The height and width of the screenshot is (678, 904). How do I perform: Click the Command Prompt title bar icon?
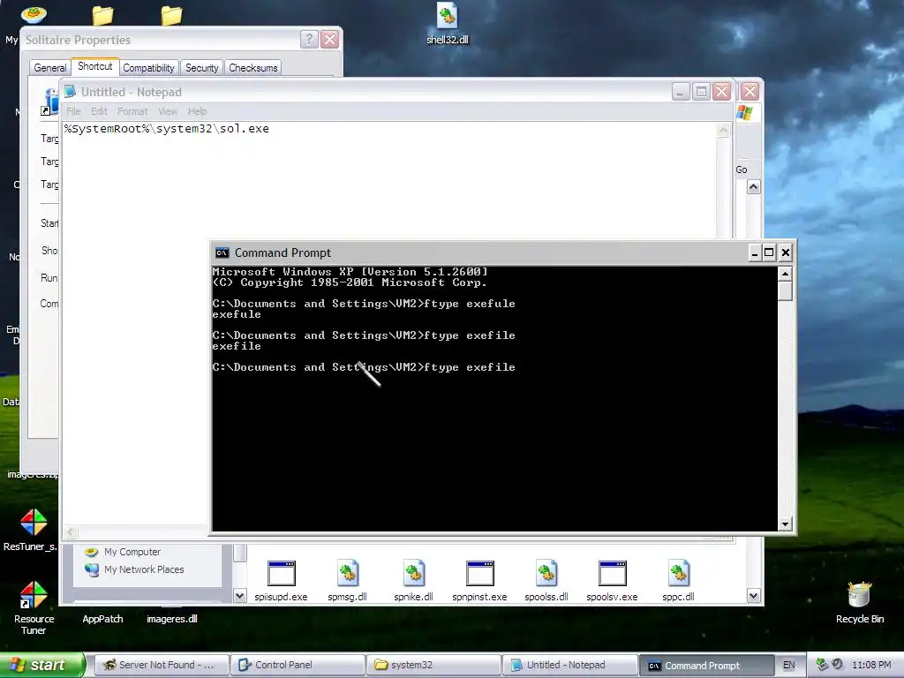[x=222, y=252]
